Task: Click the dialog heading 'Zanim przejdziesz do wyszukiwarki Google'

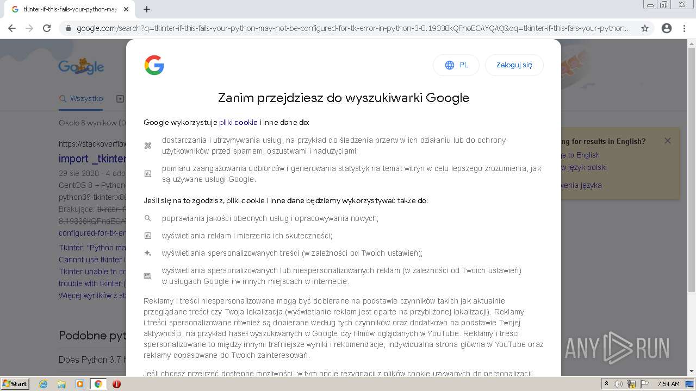Action: pyautogui.click(x=344, y=98)
